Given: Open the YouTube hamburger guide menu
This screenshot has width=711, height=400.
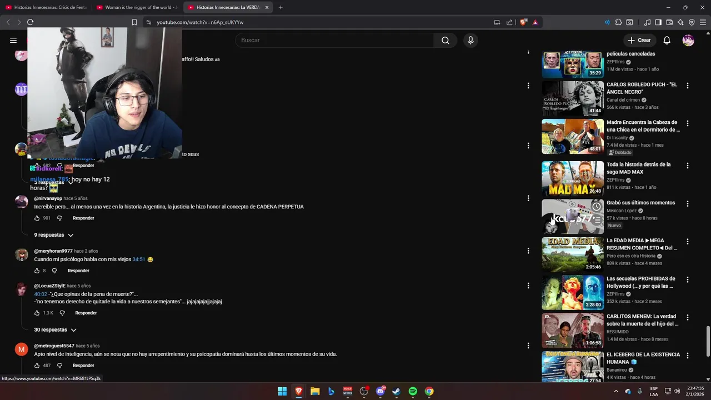Looking at the screenshot, I should tap(13, 40).
